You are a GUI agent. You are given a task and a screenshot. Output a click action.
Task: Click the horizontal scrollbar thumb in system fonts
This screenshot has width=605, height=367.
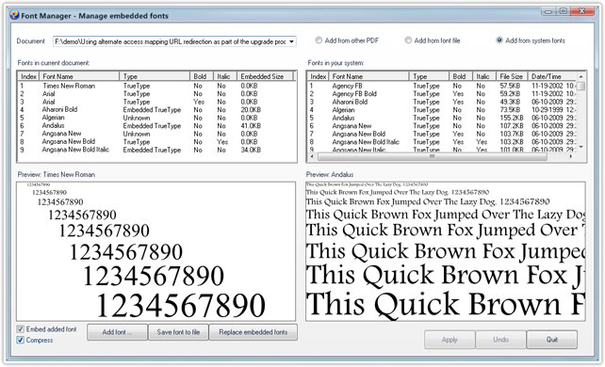[x=433, y=156]
